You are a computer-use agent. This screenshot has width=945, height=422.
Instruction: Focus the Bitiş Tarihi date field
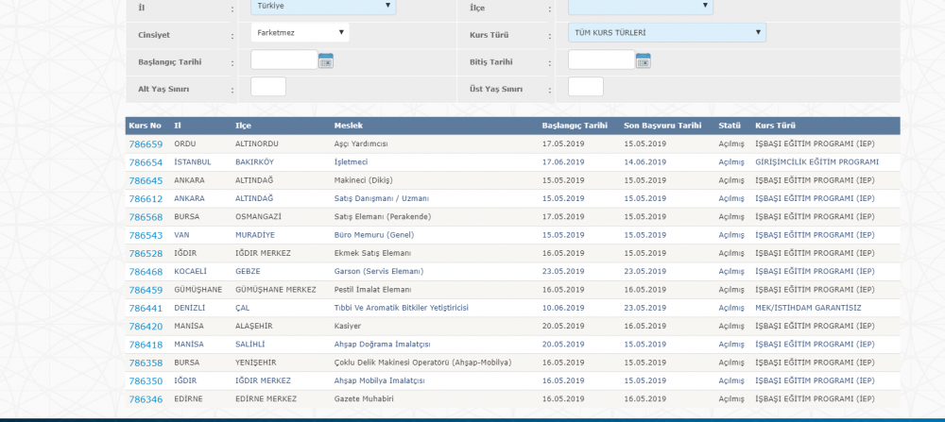click(601, 59)
